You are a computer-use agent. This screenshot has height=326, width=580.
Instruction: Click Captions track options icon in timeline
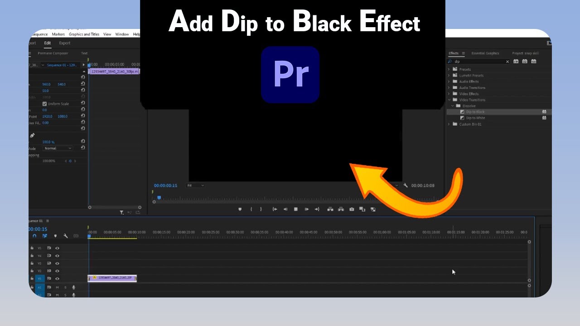click(x=76, y=236)
